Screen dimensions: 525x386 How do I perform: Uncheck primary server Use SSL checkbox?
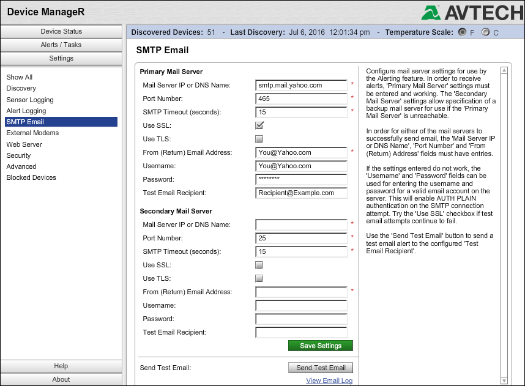259,125
